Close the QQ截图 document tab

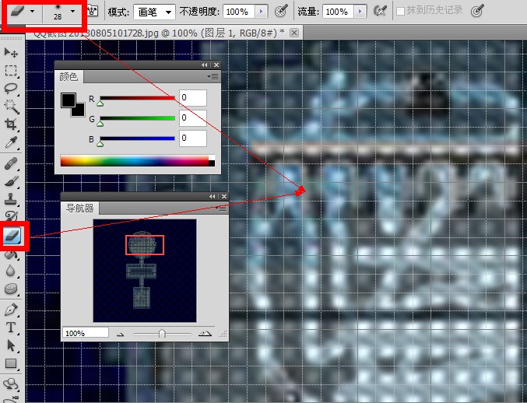coord(294,33)
